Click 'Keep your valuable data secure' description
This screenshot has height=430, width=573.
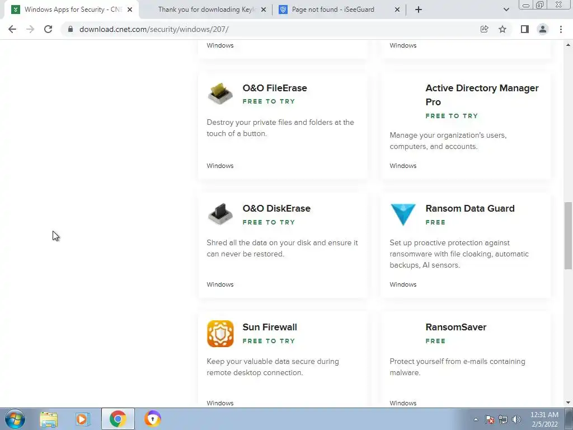click(273, 367)
